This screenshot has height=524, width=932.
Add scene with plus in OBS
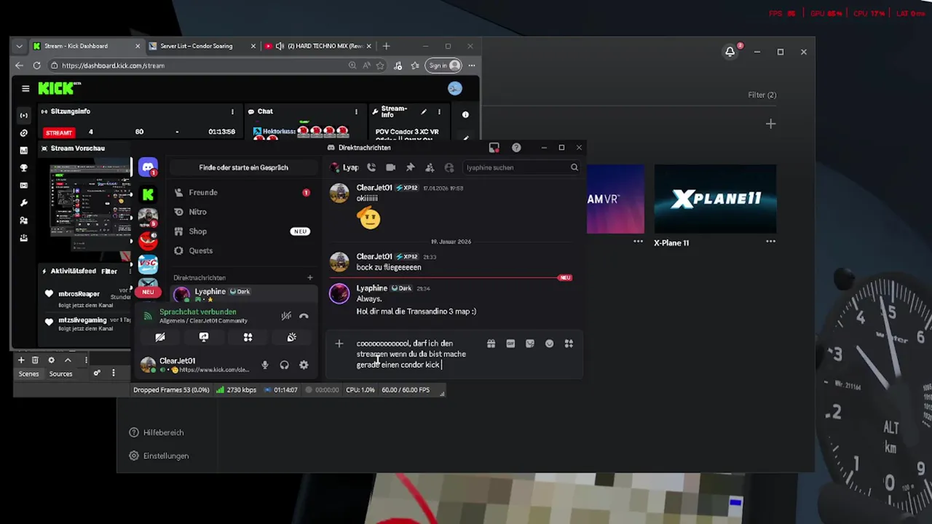(x=21, y=360)
